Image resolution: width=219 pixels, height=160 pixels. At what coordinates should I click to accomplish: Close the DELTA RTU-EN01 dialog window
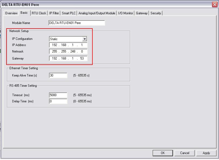click(x=214, y=5)
